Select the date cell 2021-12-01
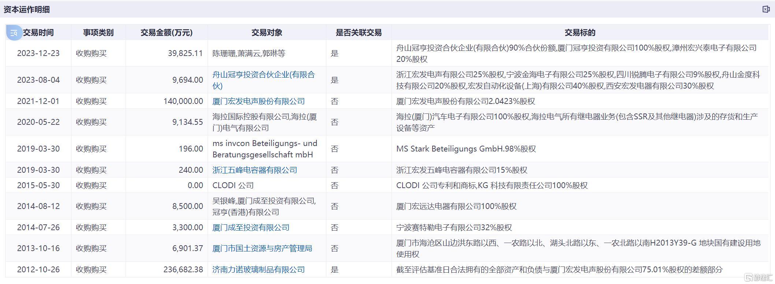The height and width of the screenshot is (284, 775). [x=38, y=101]
